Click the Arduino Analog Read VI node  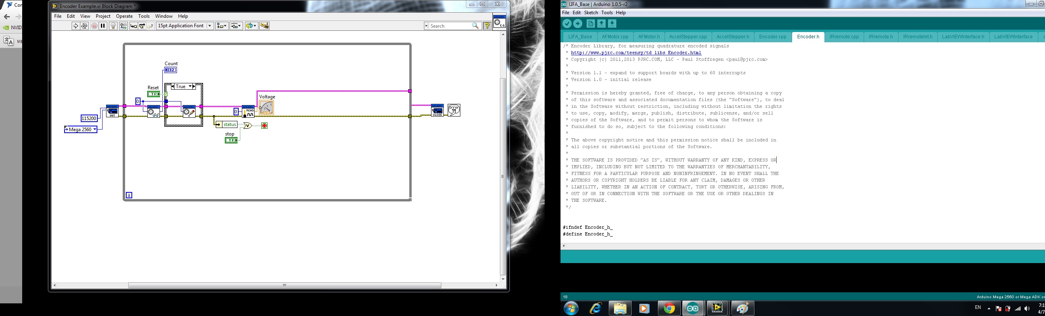pos(248,111)
